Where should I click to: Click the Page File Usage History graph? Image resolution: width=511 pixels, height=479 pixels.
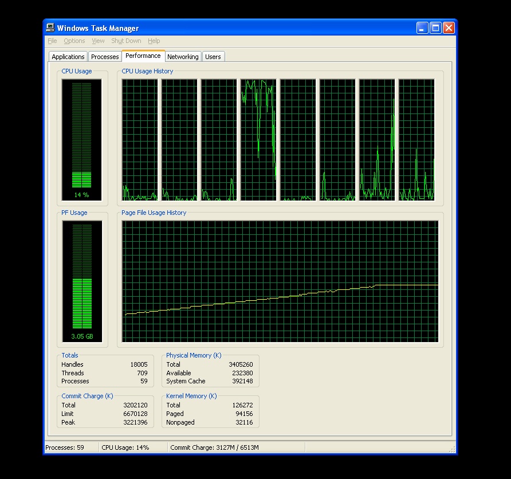coord(280,281)
